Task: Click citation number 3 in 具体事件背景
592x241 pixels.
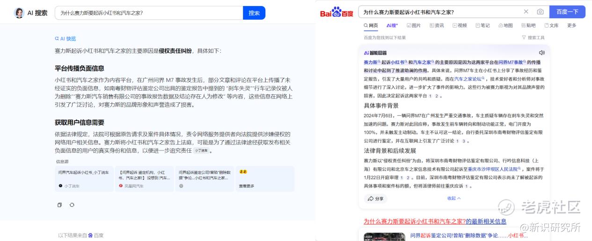Action: coord(464,141)
